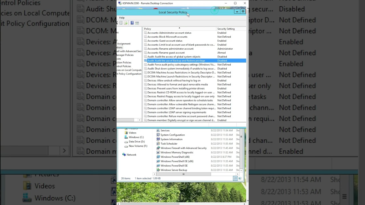Viewport: 365px width, 205px height.
Task: Click Explorer file list horizontal scrollbar thumb
Action: pyautogui.click(x=183, y=174)
